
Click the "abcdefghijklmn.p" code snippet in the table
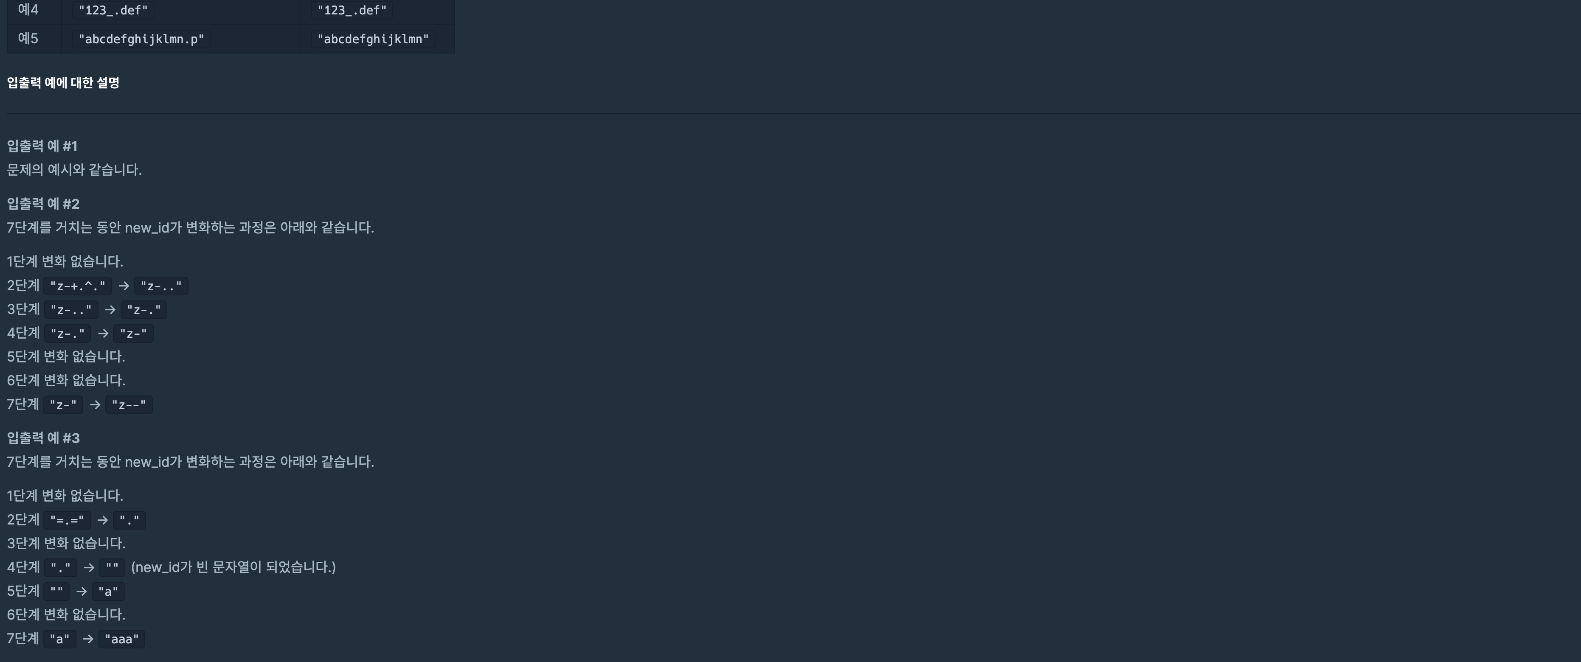coord(141,39)
